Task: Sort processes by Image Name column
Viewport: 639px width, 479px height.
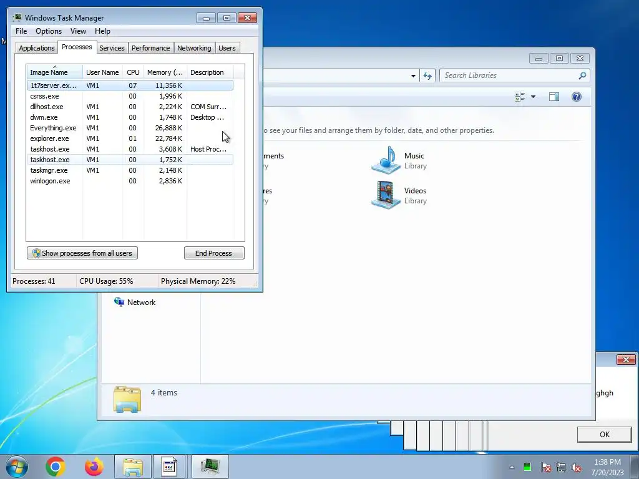Action: pyautogui.click(x=55, y=72)
